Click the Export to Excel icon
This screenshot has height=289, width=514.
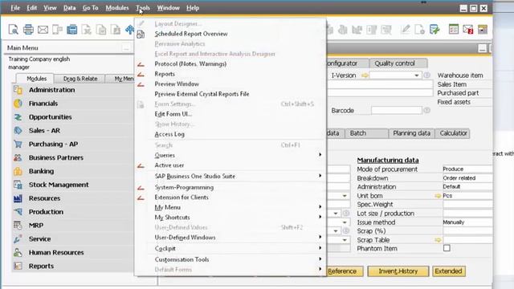(87, 30)
